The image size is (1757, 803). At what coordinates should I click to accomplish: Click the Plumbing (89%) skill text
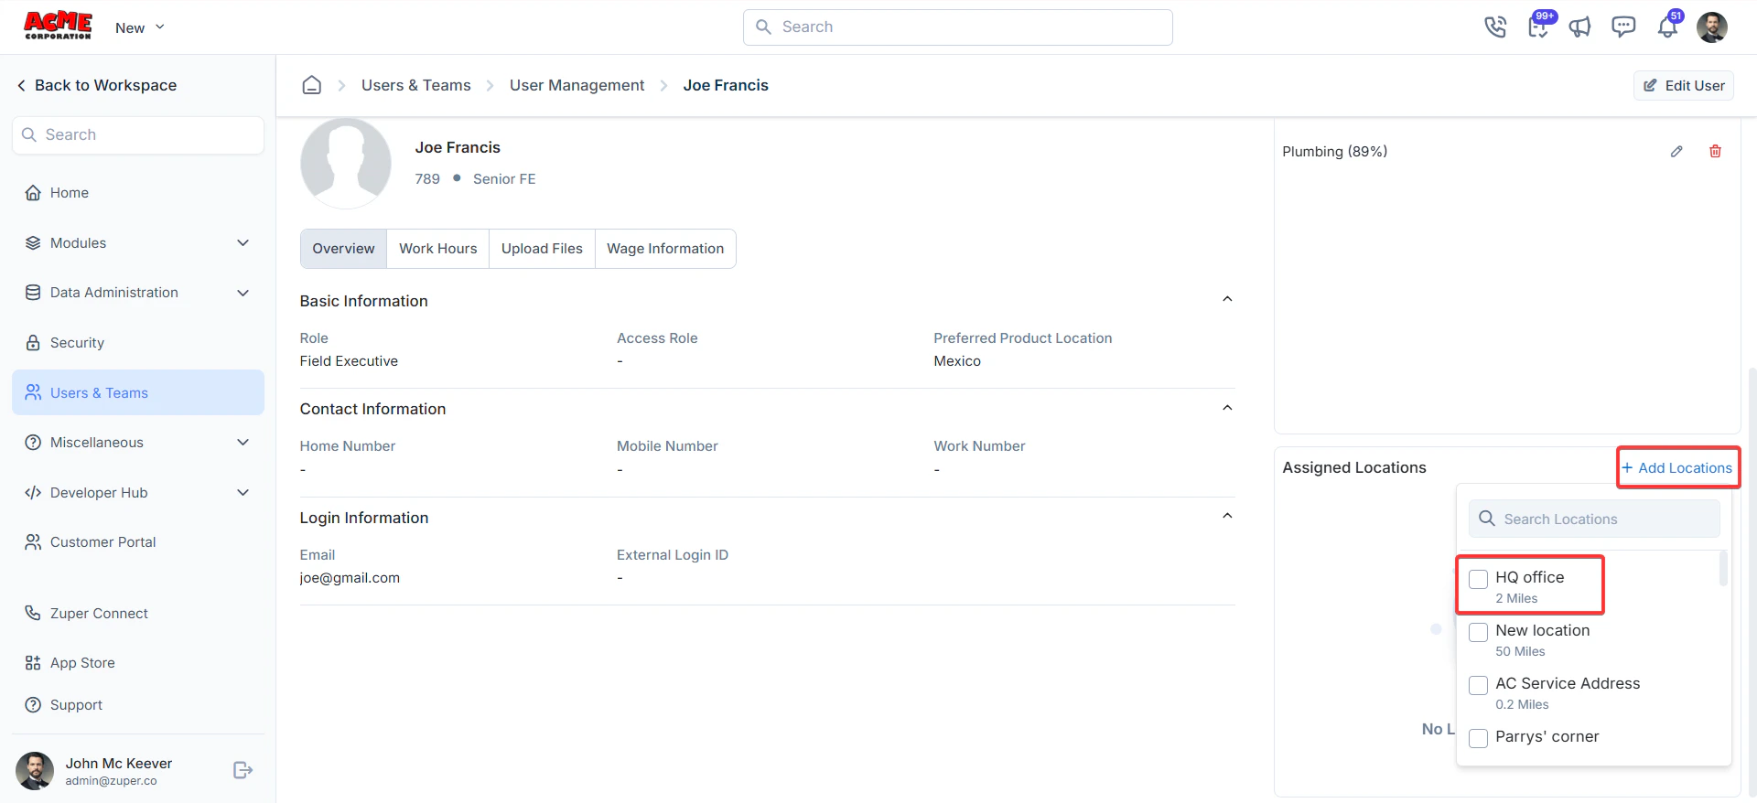pyautogui.click(x=1335, y=152)
